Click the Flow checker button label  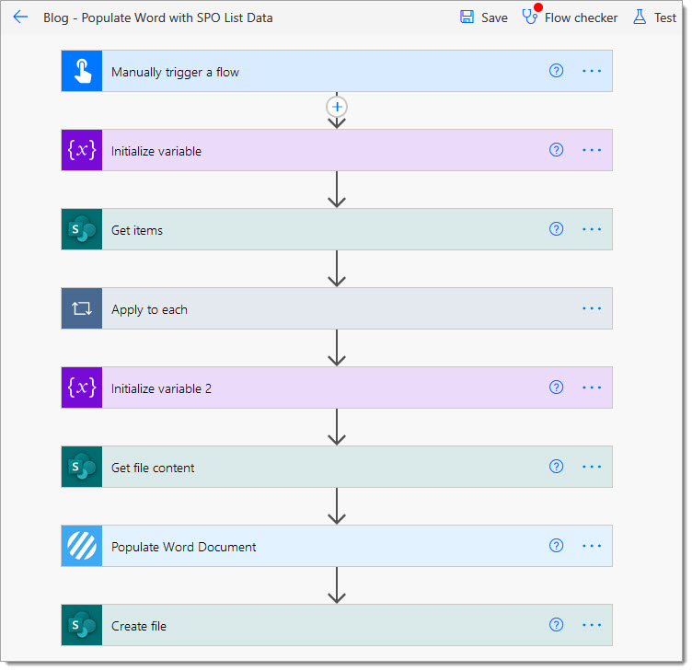pyautogui.click(x=581, y=17)
